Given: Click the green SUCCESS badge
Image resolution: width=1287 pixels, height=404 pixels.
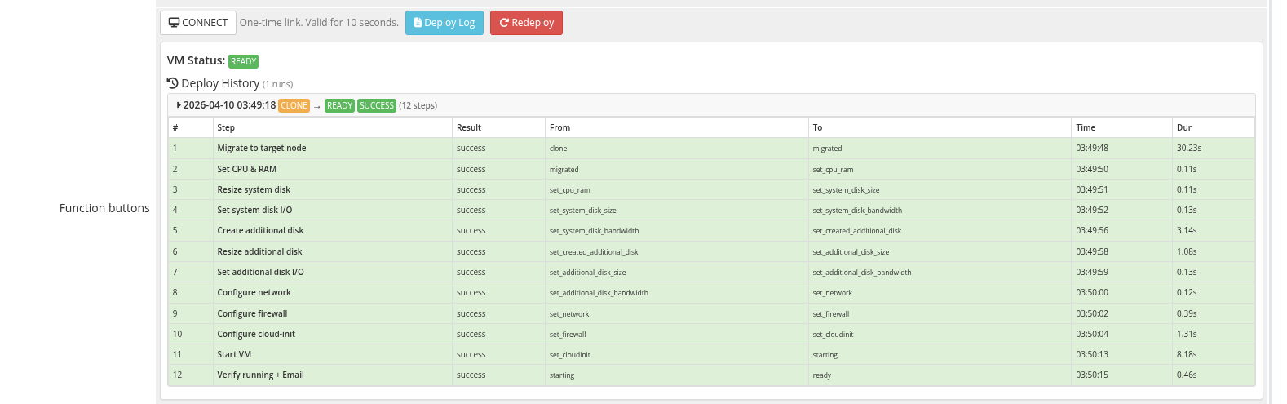Looking at the screenshot, I should (x=377, y=105).
